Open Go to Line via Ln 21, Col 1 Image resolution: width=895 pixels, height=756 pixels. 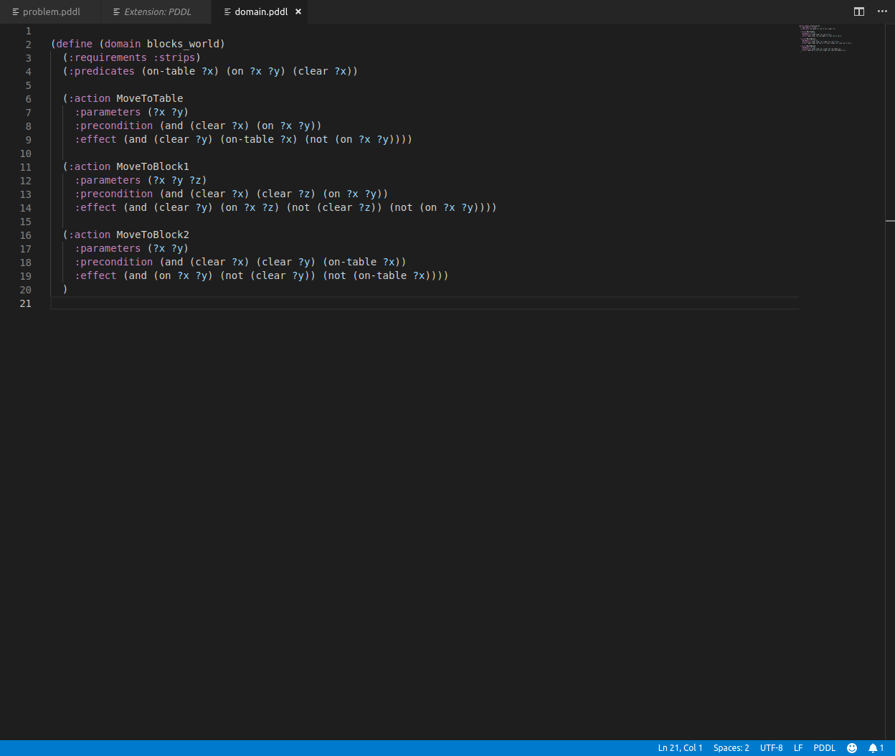point(680,747)
